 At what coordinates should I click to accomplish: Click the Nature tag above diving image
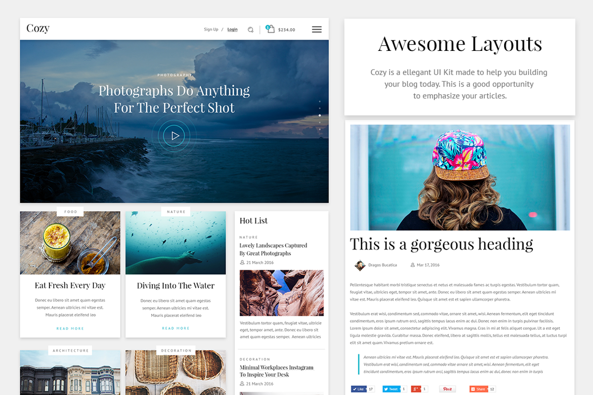[176, 212]
